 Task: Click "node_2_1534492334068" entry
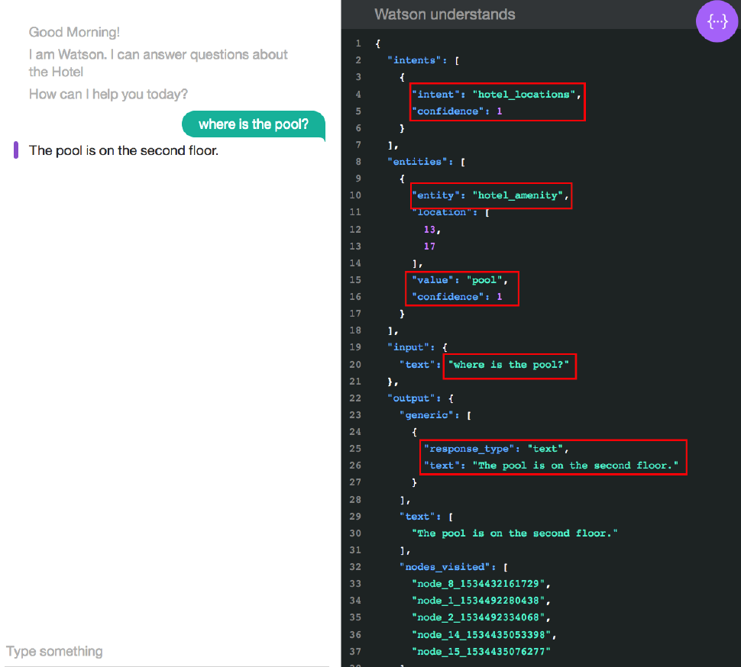point(478,617)
